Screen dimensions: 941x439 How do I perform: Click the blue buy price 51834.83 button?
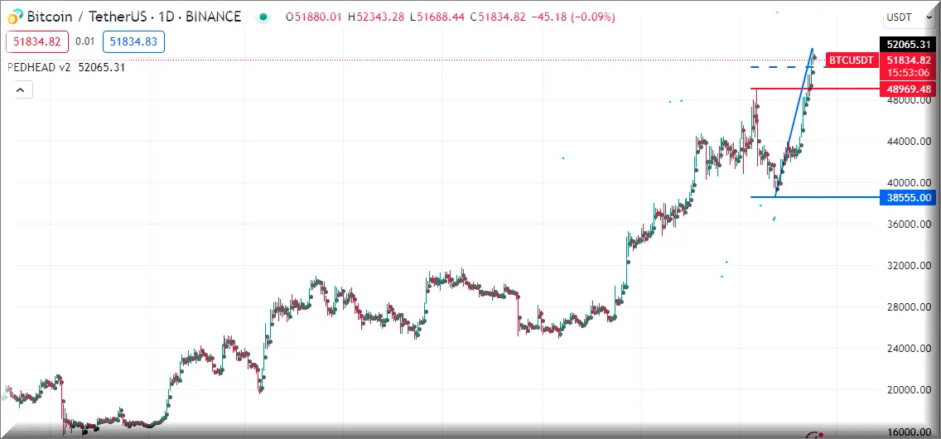[134, 41]
